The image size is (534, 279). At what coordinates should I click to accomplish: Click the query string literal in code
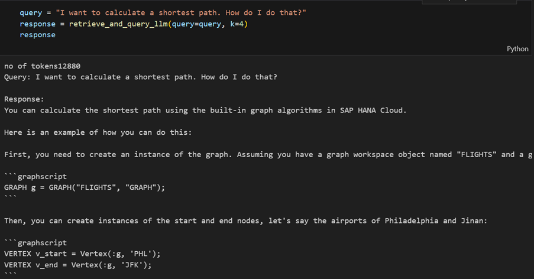(181, 12)
